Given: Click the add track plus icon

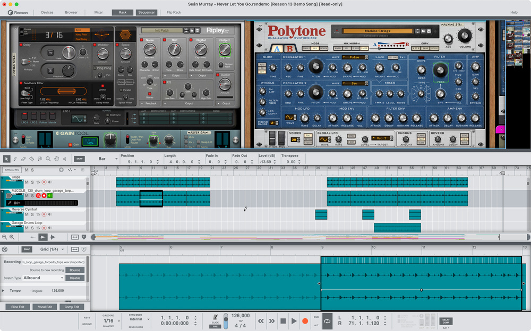Looking at the screenshot, I should point(61,170).
